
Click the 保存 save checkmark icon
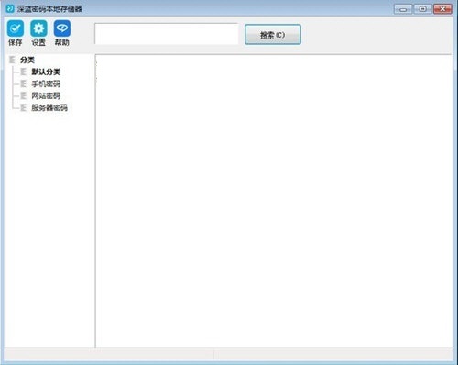point(16,28)
